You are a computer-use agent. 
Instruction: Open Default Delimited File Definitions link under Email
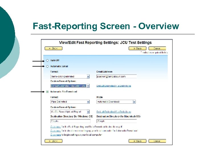114,86
